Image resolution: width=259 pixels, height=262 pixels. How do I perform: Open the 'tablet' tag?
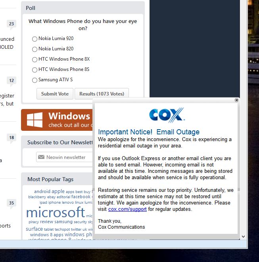click(49, 229)
